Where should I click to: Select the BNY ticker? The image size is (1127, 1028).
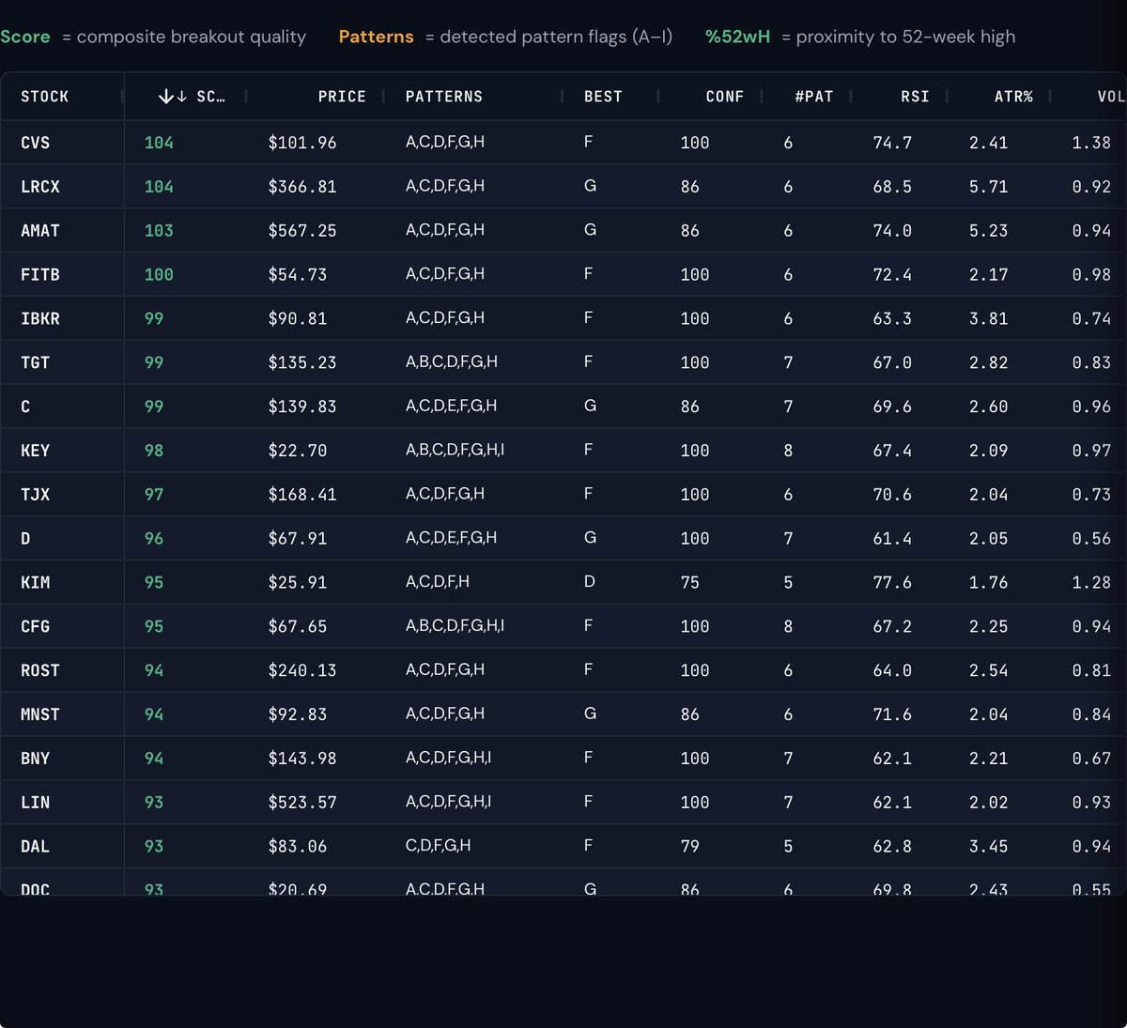[x=36, y=759]
